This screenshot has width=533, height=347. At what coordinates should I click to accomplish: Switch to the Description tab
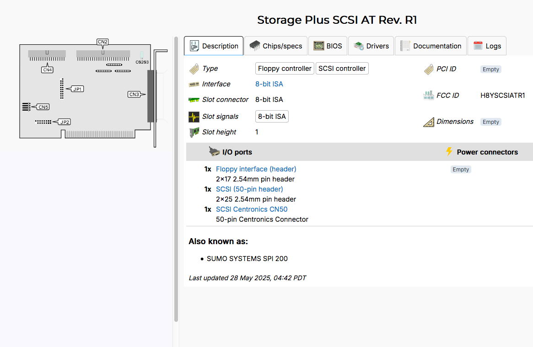(214, 46)
